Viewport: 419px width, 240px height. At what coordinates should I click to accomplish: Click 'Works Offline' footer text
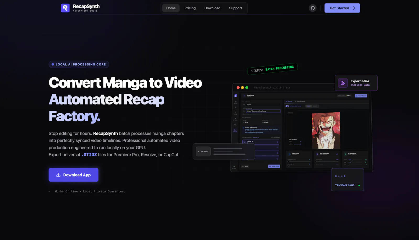click(x=66, y=191)
